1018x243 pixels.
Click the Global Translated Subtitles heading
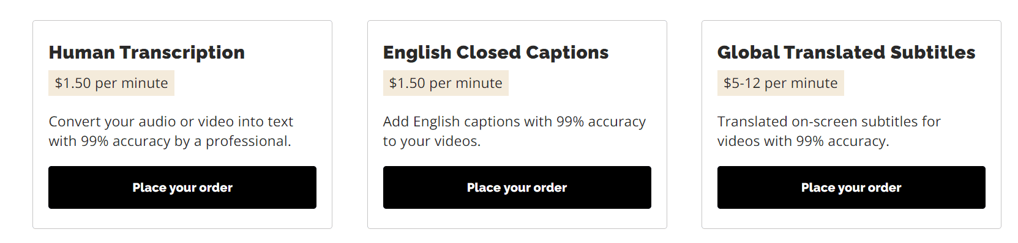coord(847,53)
